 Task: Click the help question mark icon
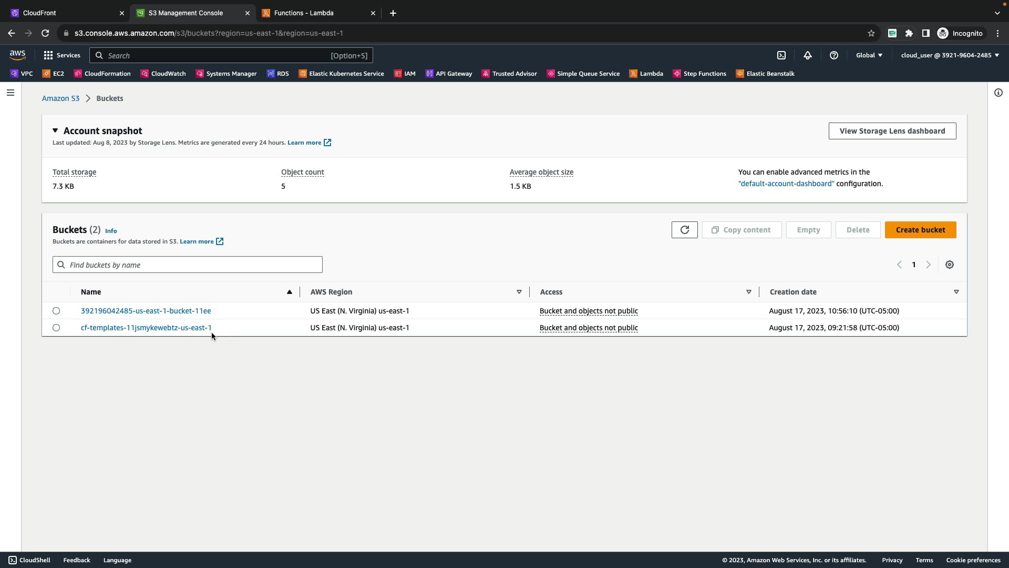click(x=834, y=55)
